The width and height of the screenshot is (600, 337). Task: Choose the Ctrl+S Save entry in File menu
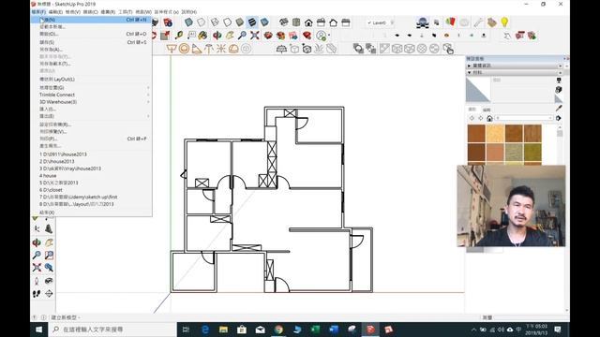click(x=92, y=42)
